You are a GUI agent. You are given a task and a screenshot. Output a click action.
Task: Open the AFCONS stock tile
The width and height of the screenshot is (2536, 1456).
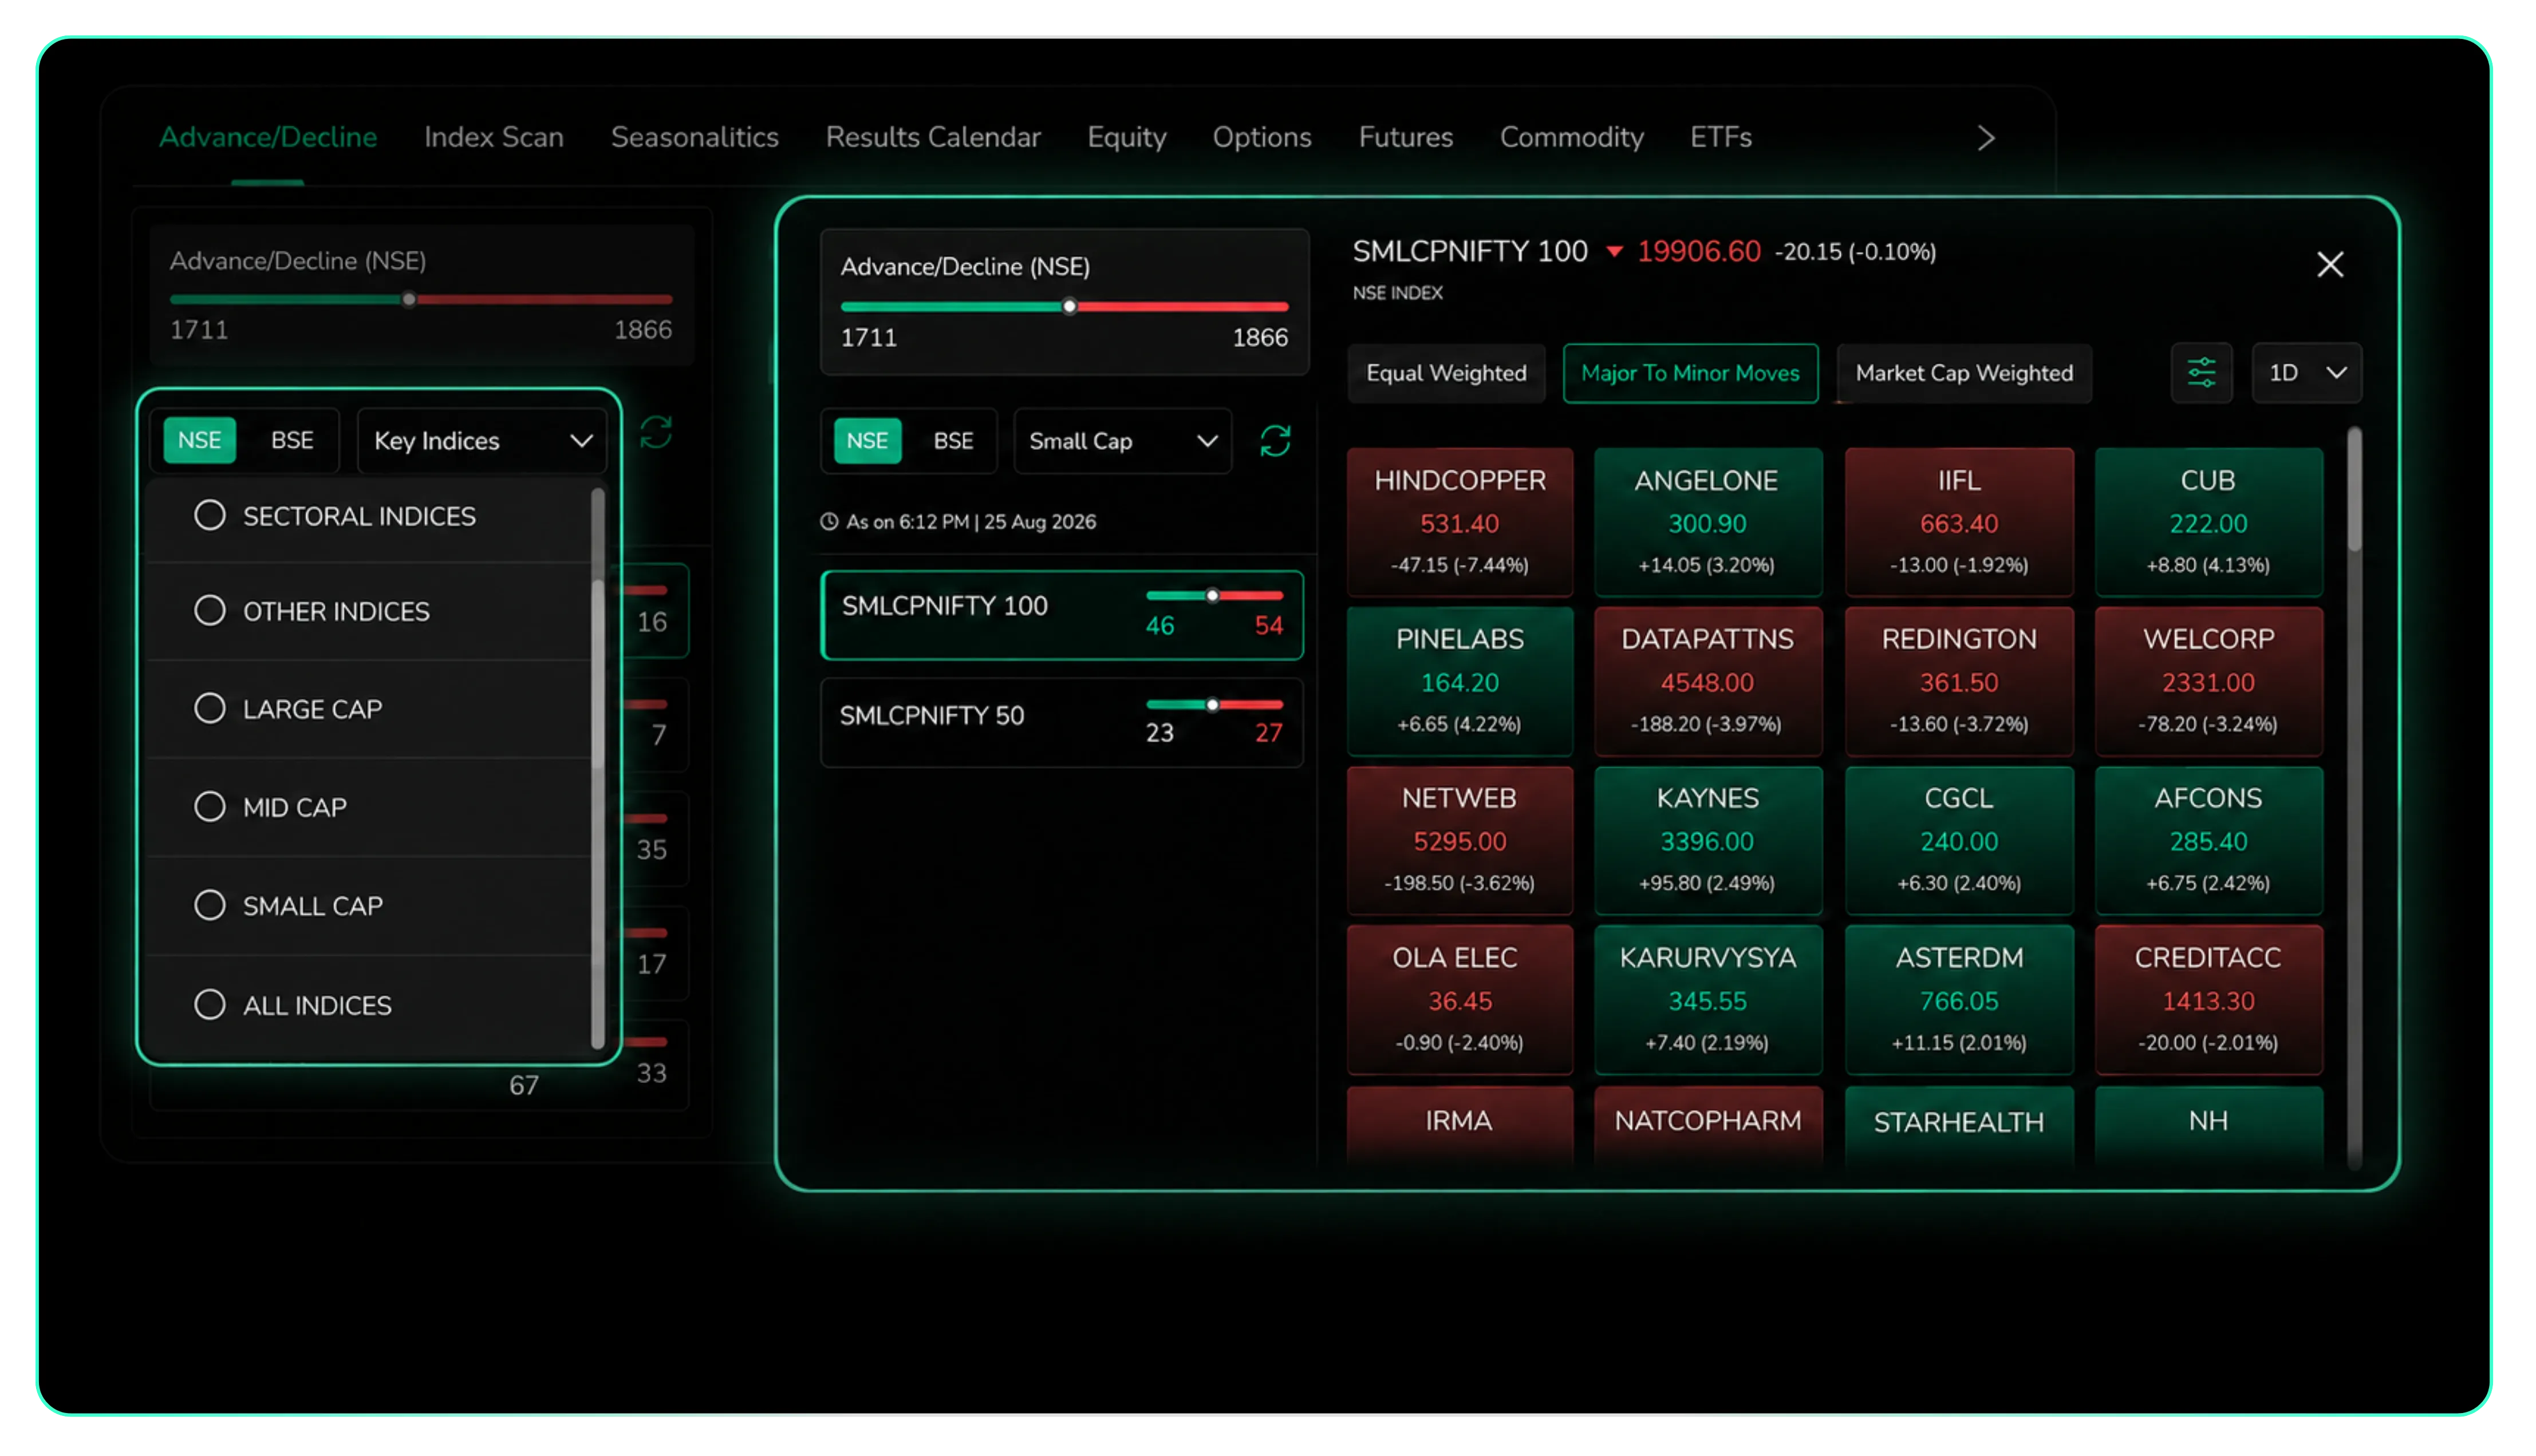[2208, 840]
